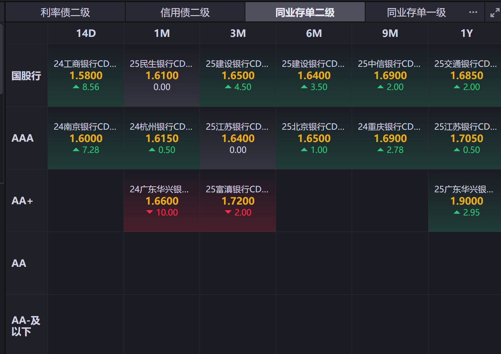Switch to the 信用债二级 tab

[185, 12]
